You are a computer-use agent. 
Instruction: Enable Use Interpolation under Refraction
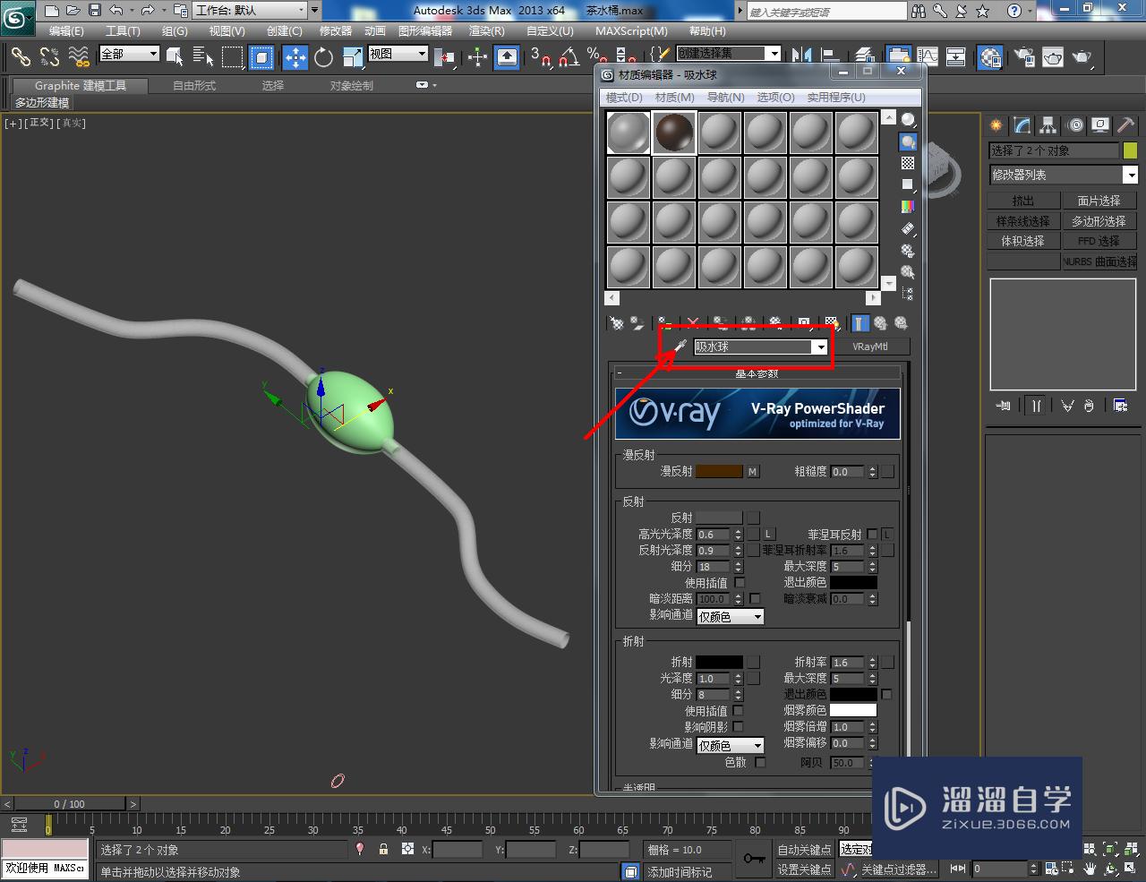click(x=738, y=710)
